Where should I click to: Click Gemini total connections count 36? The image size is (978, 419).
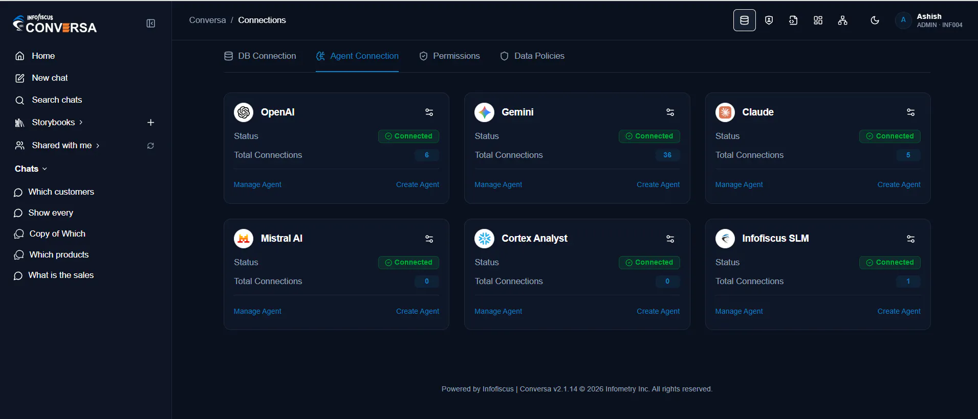(667, 155)
